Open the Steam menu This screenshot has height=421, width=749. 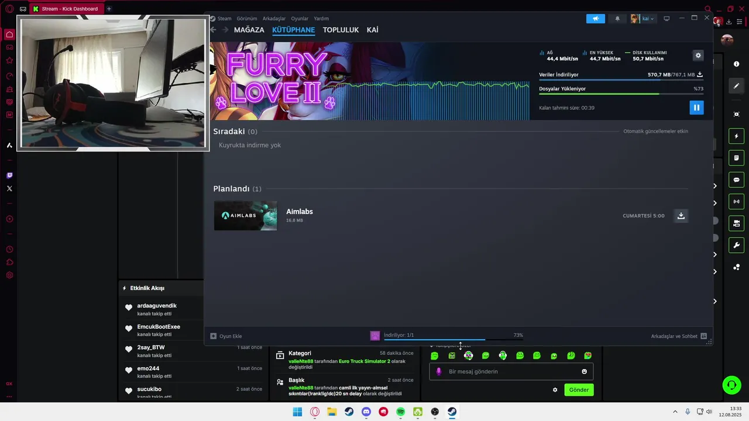tap(224, 19)
